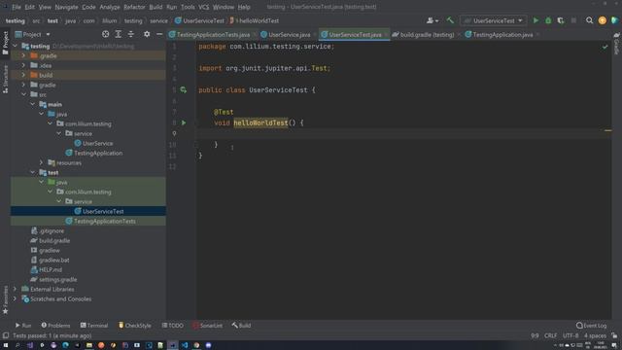Open the SonarLint tool window

pos(207,326)
